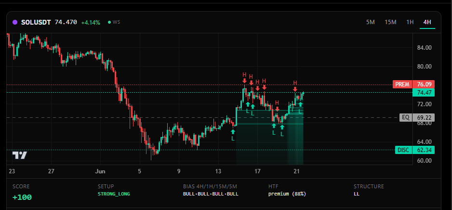Click the premium (88%) HTF value
452x210 pixels.
coord(287,194)
